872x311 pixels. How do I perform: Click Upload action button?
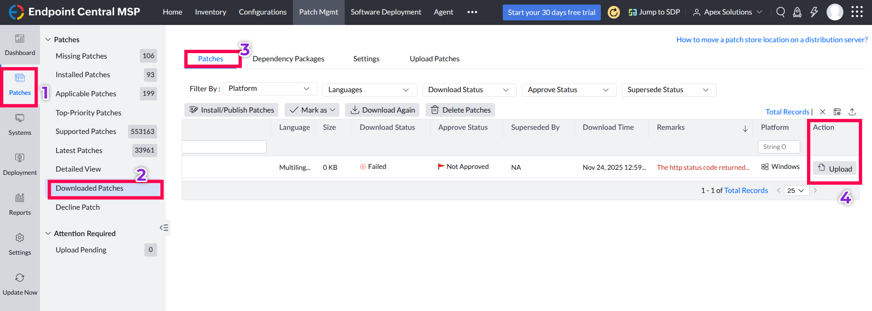(835, 169)
